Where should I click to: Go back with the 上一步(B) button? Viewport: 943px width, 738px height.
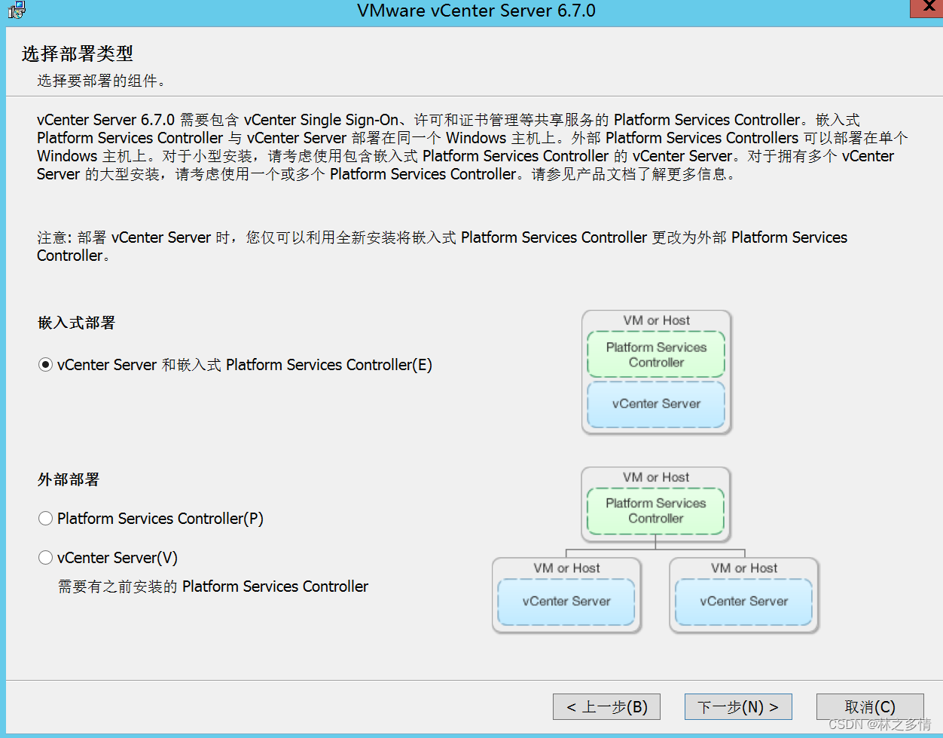(x=606, y=707)
